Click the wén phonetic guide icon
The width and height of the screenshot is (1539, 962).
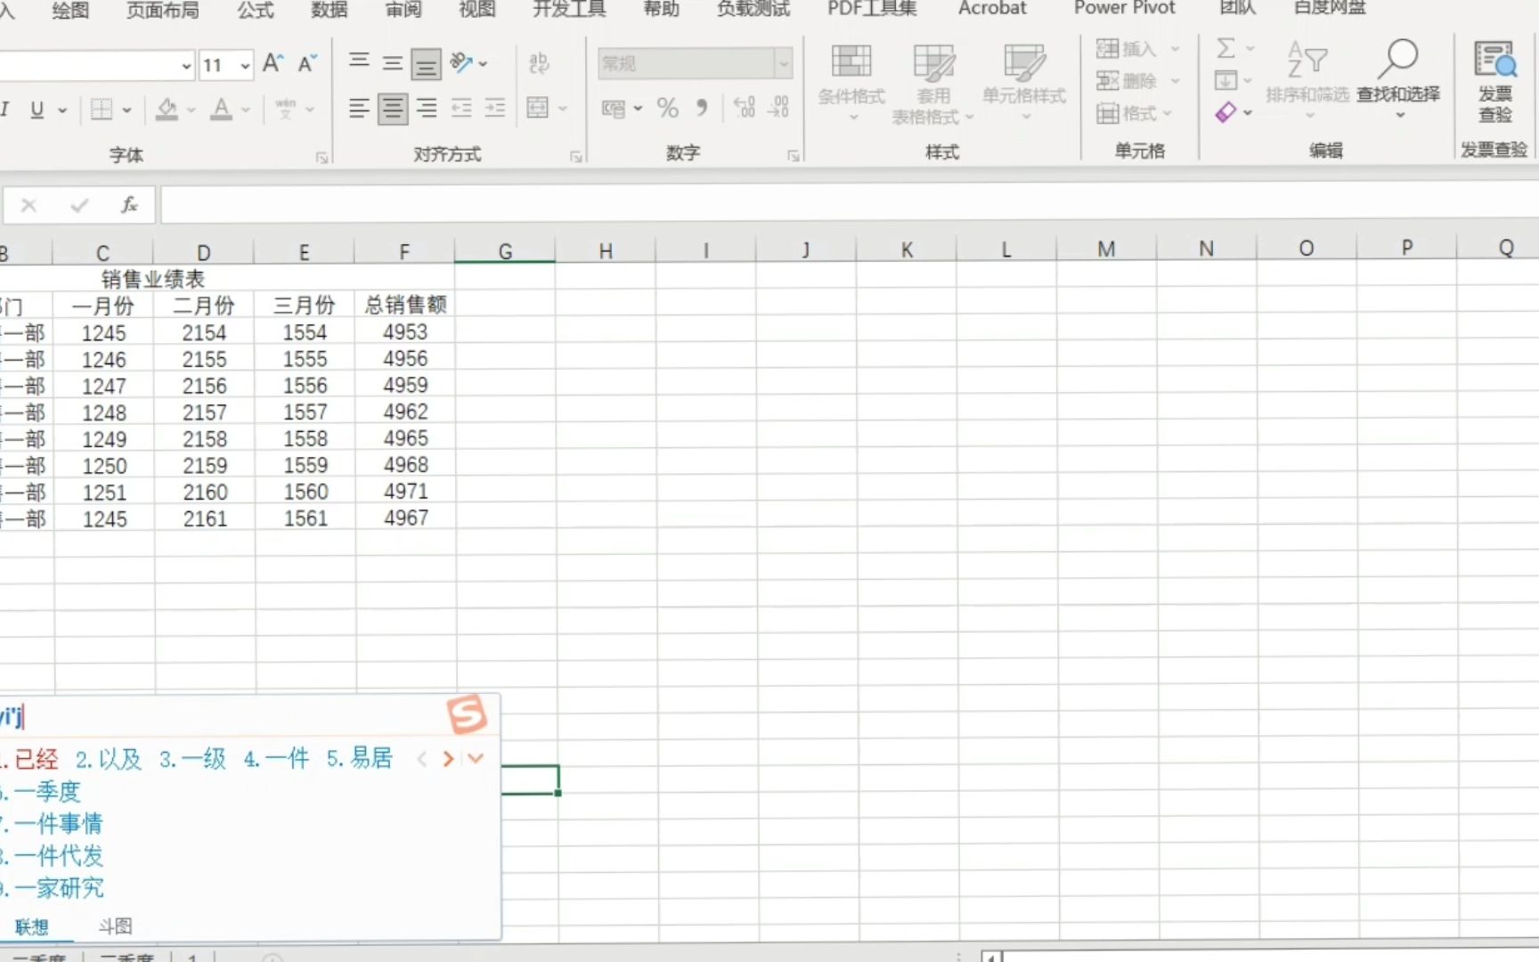[x=286, y=110]
